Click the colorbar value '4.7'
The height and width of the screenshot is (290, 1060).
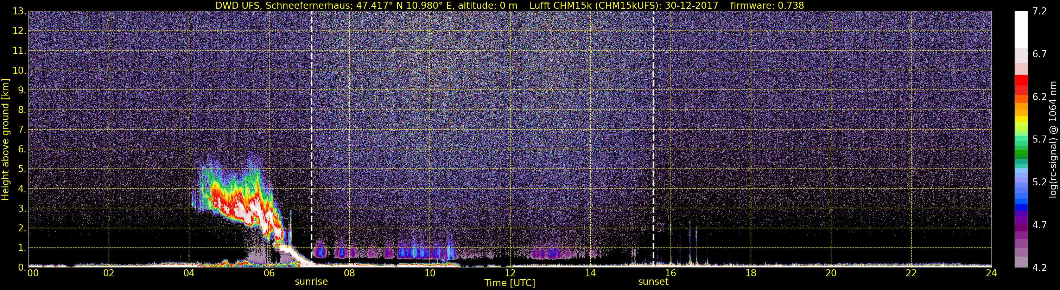(x=1040, y=225)
